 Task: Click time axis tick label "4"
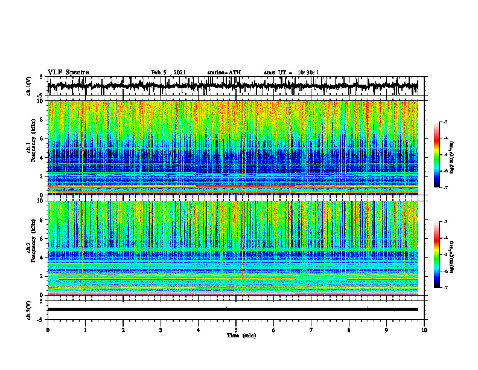point(199,330)
